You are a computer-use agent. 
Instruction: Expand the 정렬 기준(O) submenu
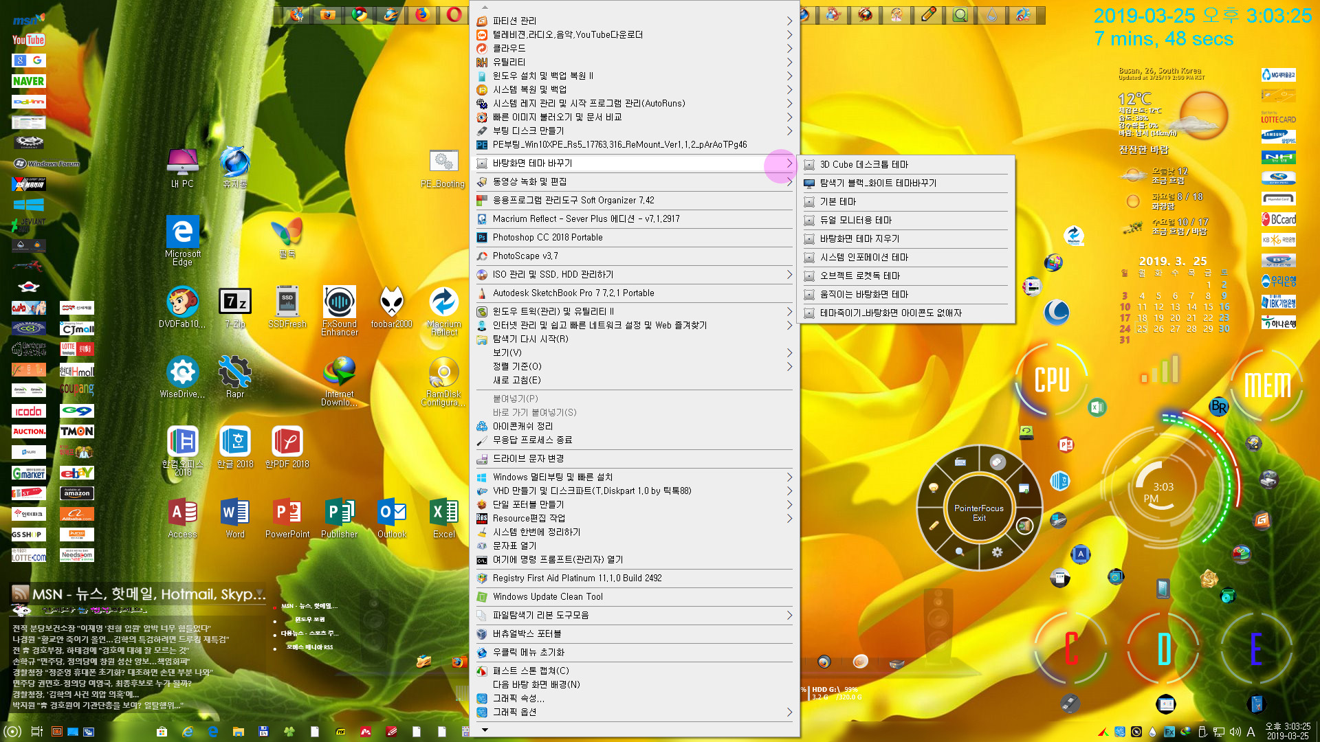pos(634,366)
